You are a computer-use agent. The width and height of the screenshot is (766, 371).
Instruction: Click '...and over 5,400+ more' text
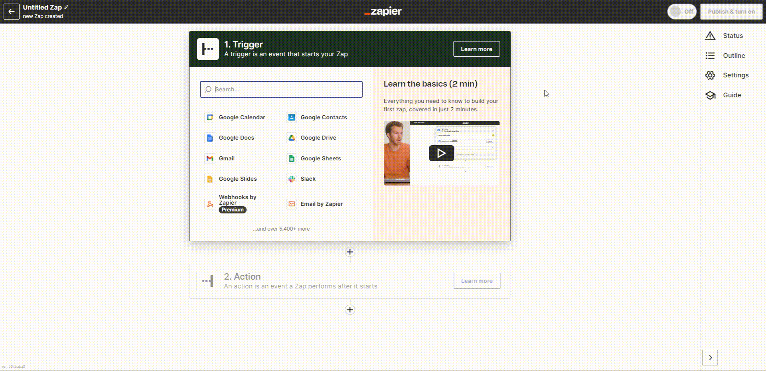click(281, 229)
